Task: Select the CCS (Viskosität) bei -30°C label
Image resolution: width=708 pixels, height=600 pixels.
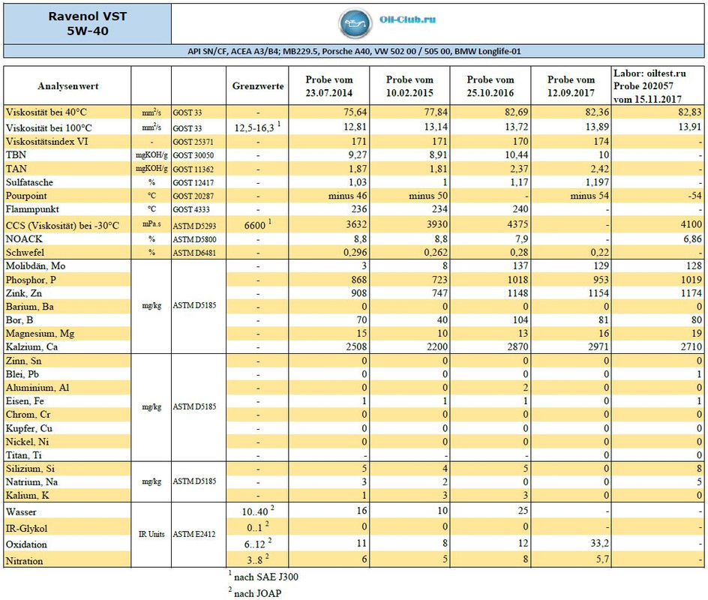Action: coord(62,225)
